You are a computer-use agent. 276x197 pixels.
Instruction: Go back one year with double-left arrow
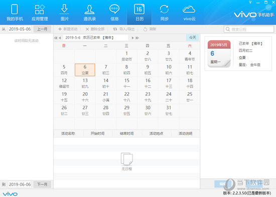pyautogui.click(x=56, y=38)
